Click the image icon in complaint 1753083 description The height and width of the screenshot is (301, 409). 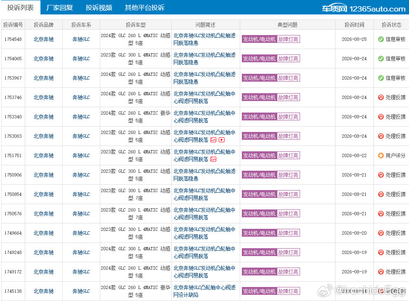(x=213, y=140)
